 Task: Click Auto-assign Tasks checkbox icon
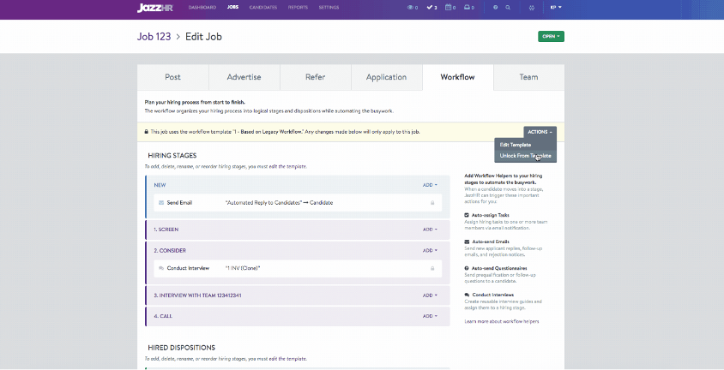[467, 215]
